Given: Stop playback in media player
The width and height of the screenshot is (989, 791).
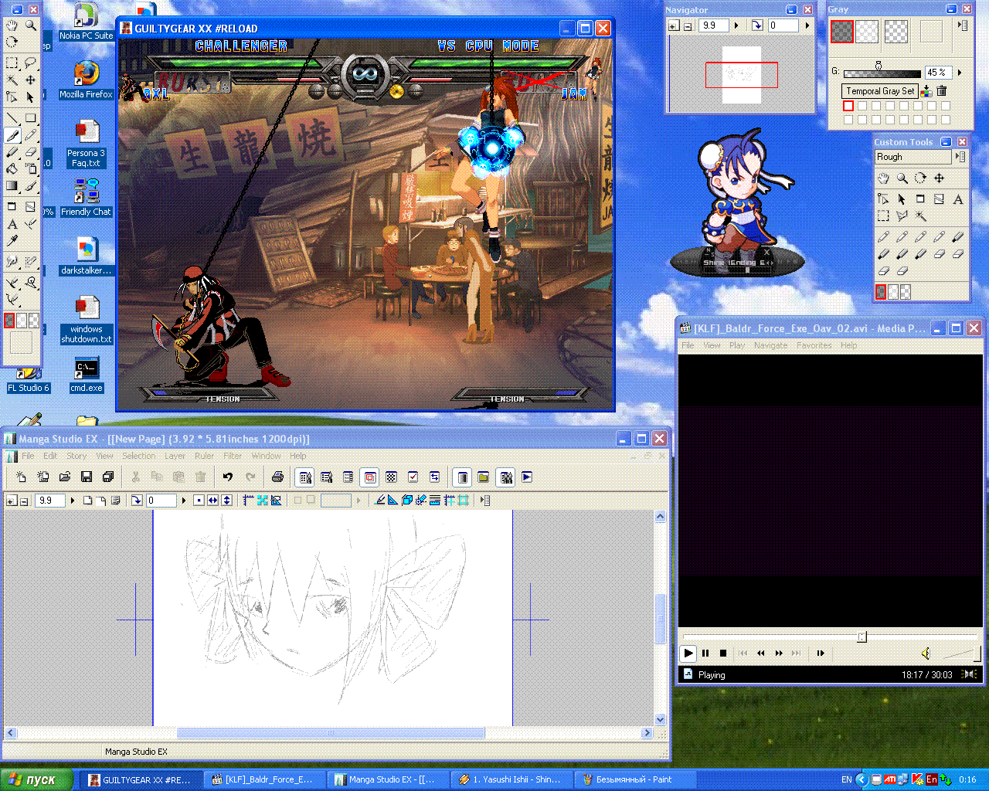Looking at the screenshot, I should click(x=723, y=653).
